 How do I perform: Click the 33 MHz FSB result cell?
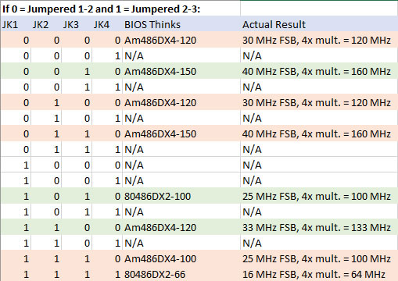319,227
